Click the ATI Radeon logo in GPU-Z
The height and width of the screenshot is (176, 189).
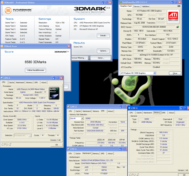[x=173, y=16]
